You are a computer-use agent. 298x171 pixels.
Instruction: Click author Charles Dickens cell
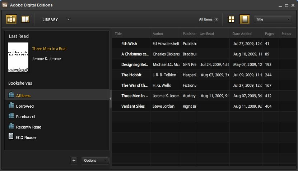tap(166, 54)
